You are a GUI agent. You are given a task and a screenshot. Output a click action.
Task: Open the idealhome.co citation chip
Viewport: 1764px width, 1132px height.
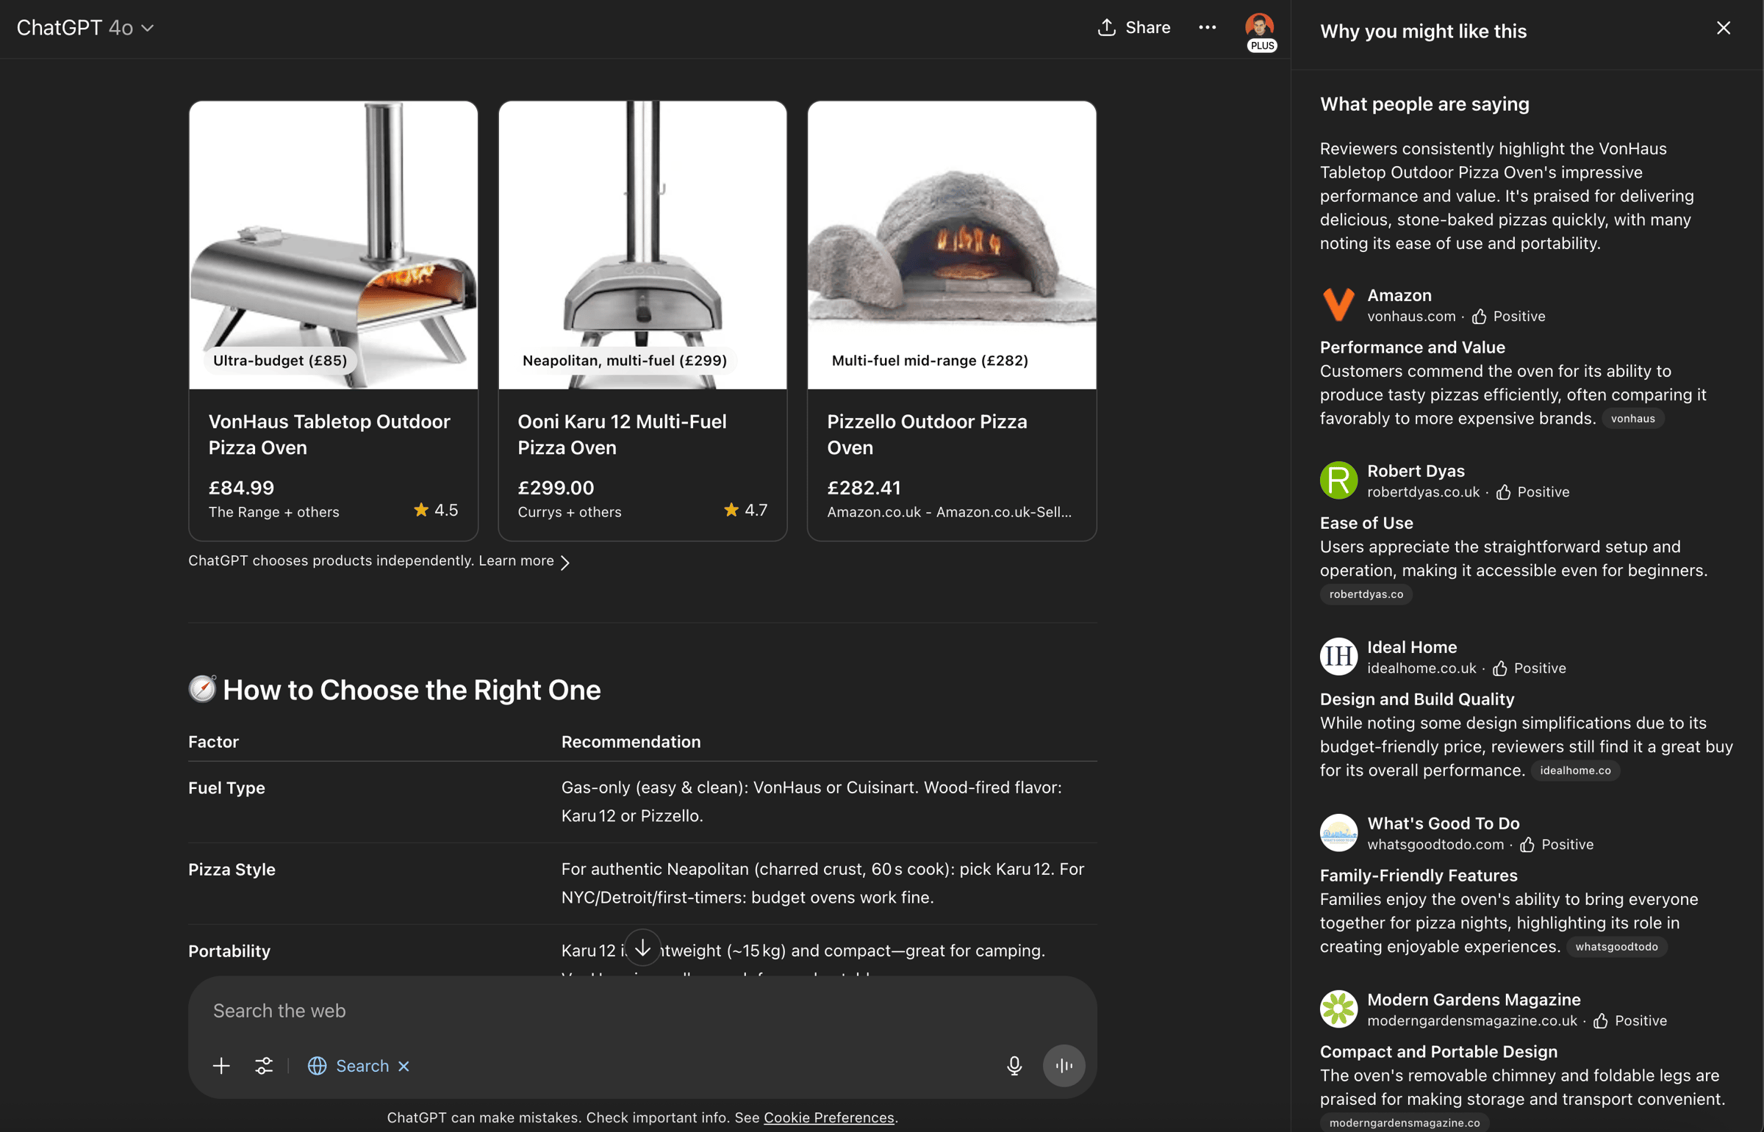(x=1575, y=771)
